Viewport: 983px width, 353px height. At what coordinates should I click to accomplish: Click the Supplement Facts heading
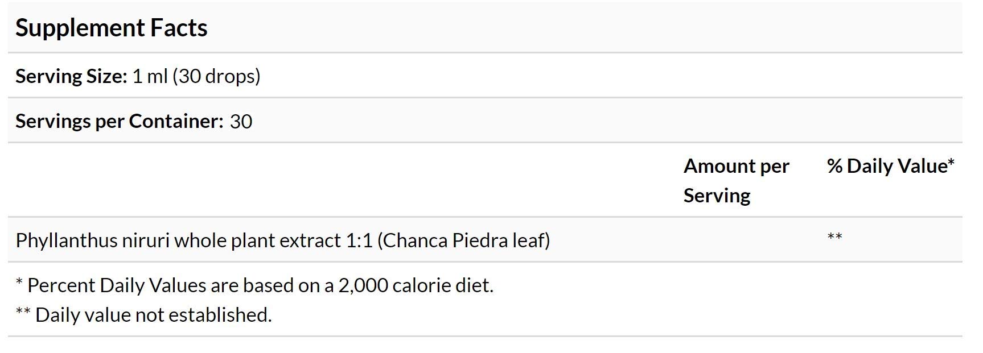pyautogui.click(x=112, y=28)
